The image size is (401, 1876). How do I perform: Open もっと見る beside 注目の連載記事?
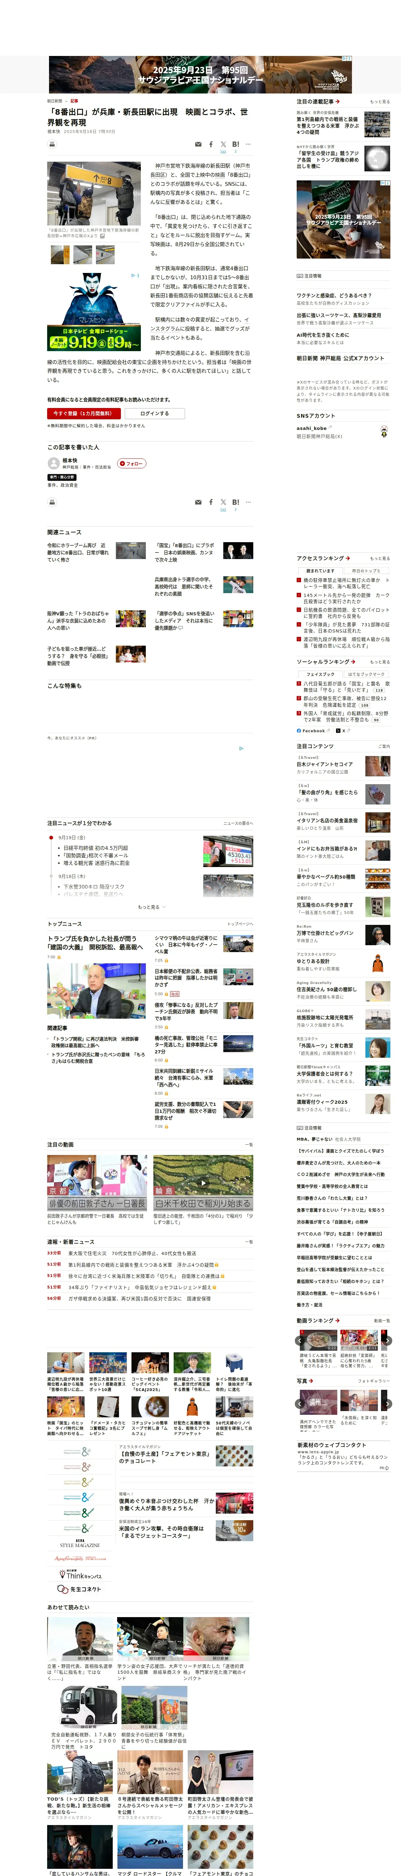coord(380,102)
